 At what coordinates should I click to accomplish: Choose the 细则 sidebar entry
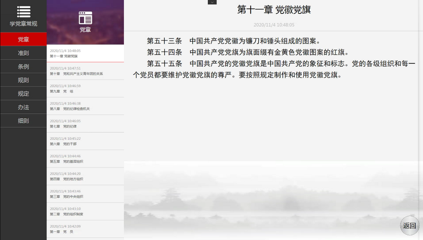(x=23, y=121)
